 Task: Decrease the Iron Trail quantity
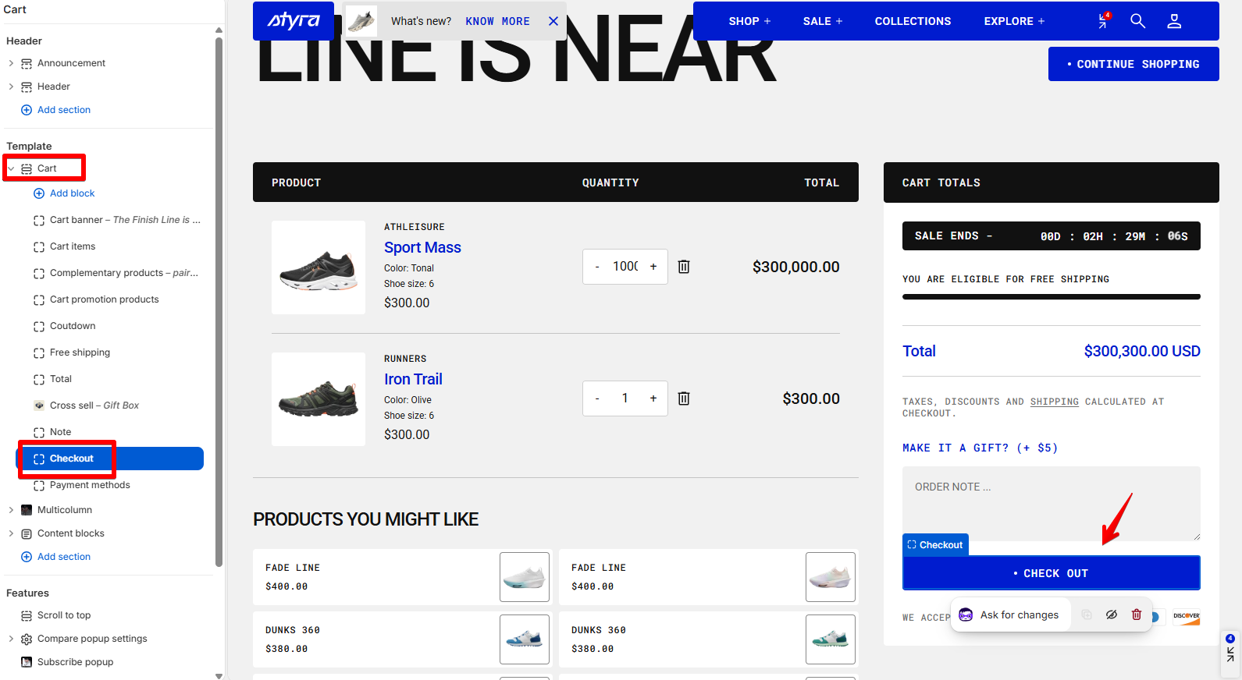click(597, 398)
